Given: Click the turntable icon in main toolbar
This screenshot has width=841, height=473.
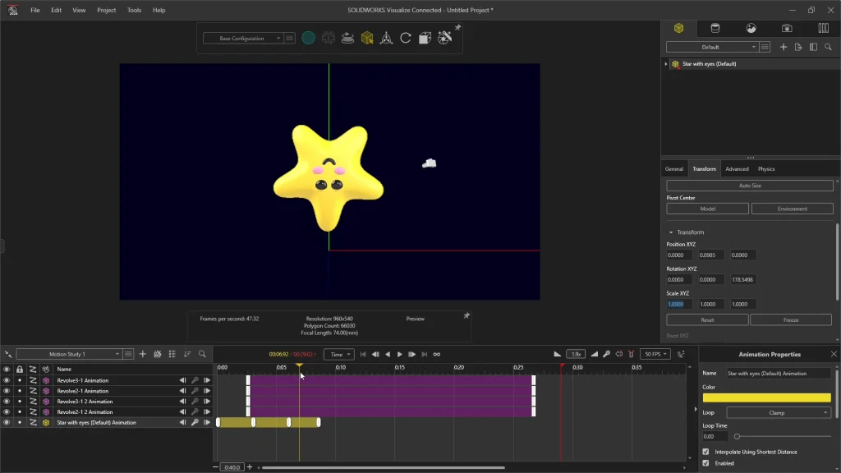Looking at the screenshot, I should pyautogui.click(x=347, y=39).
